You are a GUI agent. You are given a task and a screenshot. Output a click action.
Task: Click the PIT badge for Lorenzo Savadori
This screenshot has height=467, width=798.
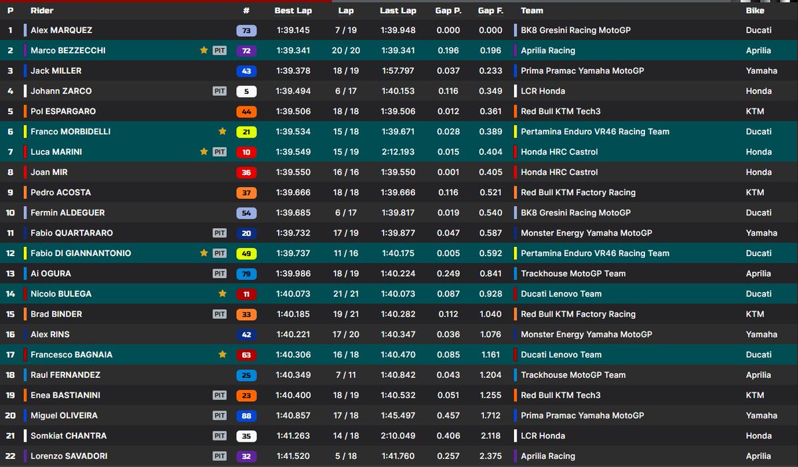coord(219,456)
